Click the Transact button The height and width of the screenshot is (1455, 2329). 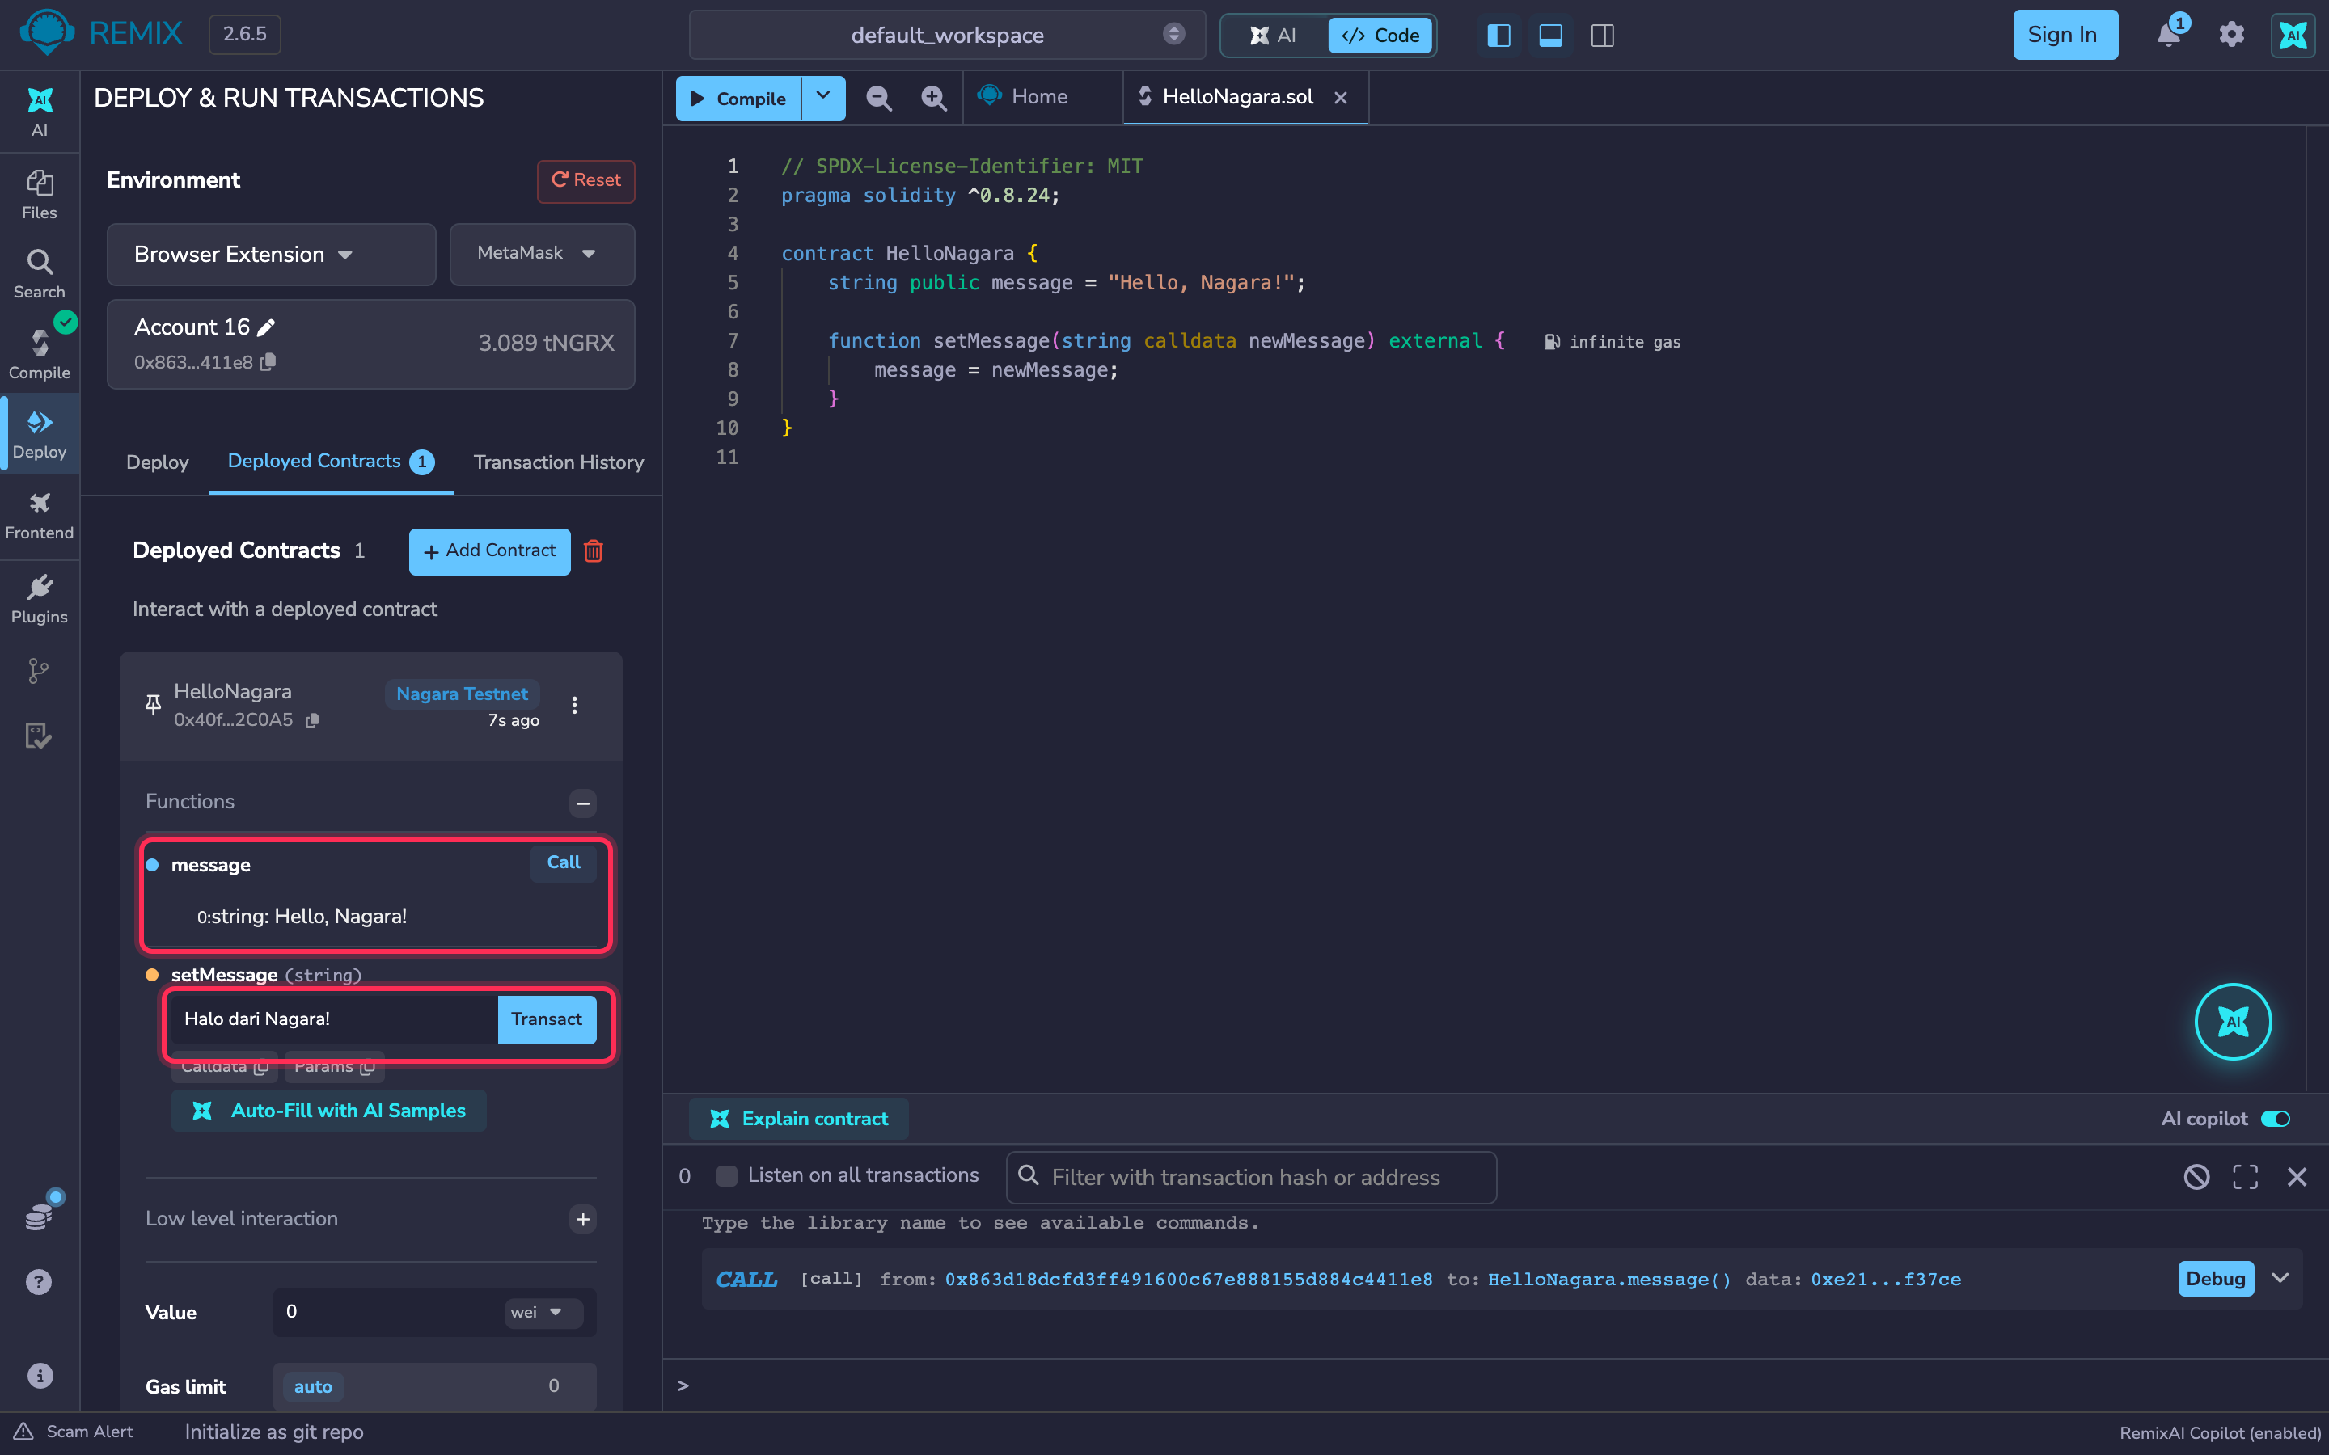coord(546,1019)
